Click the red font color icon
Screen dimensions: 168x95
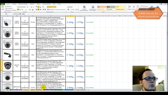(33, 9)
